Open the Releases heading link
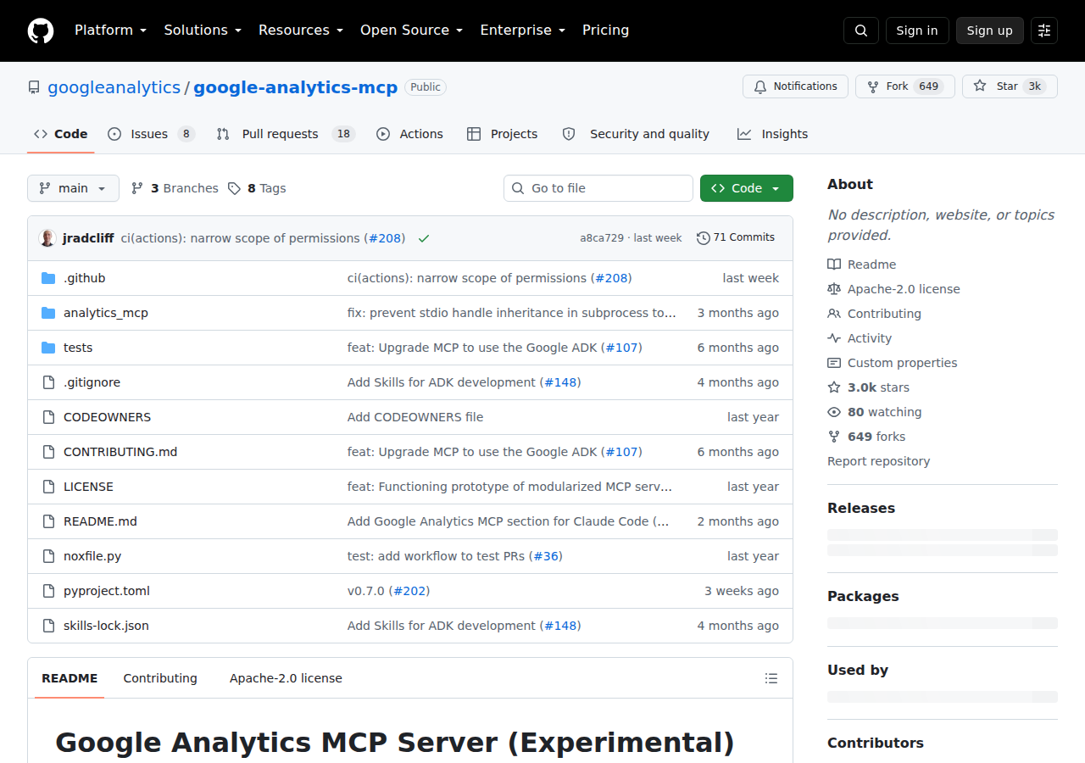Viewport: 1085px width, 763px height. click(861, 508)
